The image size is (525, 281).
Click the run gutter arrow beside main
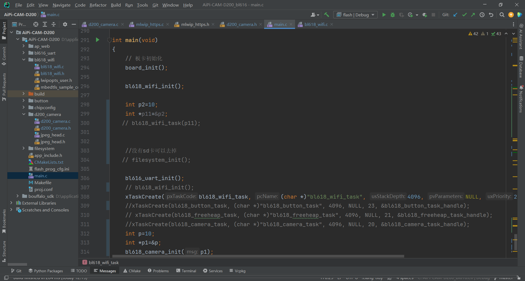[98, 40]
